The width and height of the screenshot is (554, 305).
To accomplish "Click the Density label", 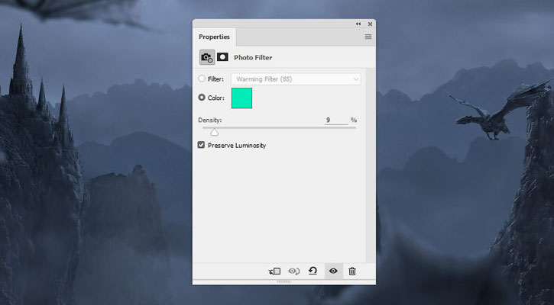I will [x=210, y=120].
